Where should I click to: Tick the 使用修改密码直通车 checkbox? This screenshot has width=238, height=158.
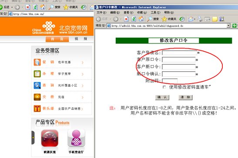(x=164, y=87)
